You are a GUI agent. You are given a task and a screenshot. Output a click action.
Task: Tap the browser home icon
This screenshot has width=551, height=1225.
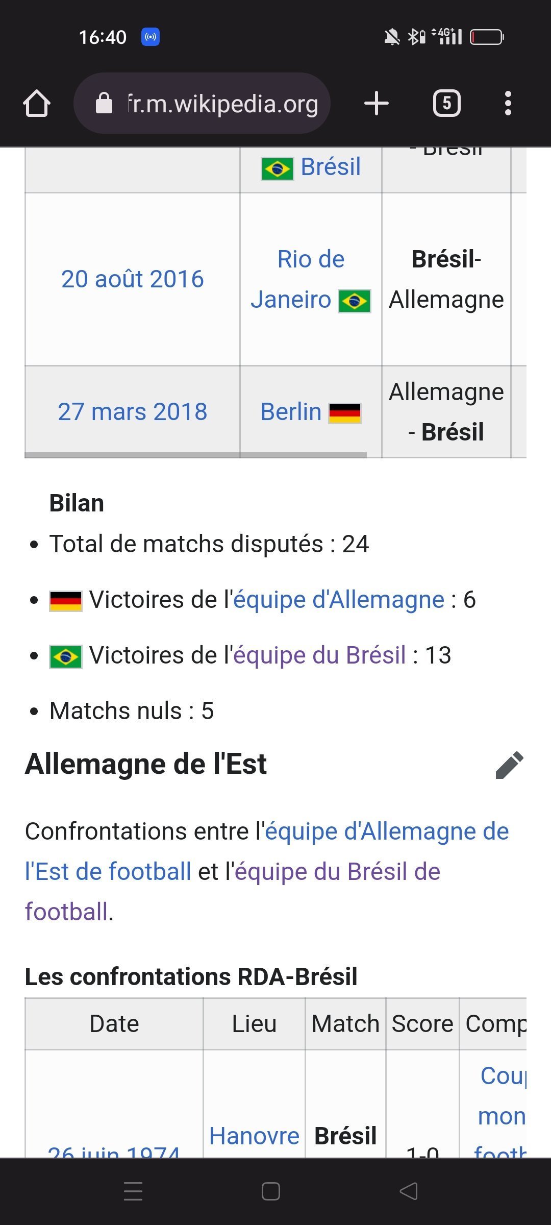coord(37,104)
